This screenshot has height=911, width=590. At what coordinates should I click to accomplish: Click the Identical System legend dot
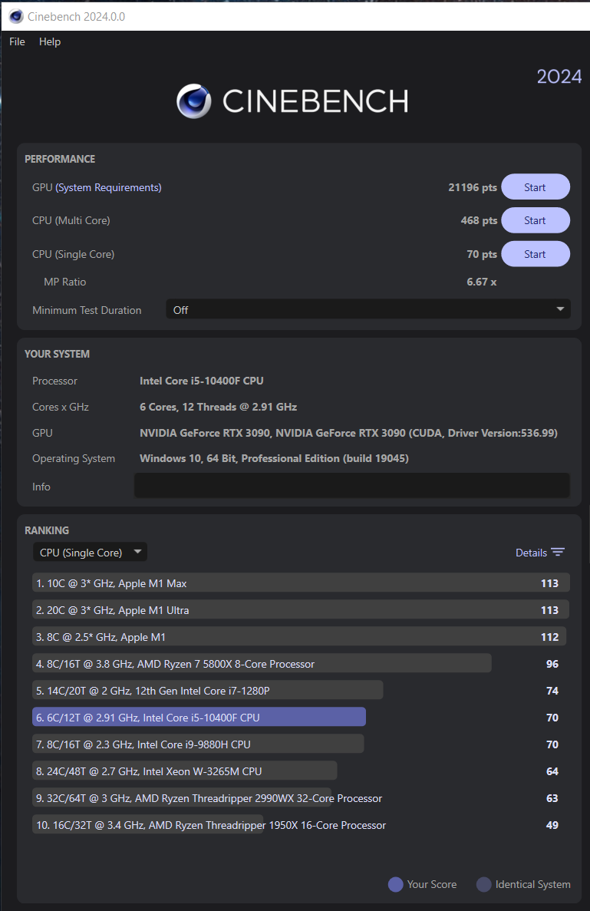coord(483,884)
